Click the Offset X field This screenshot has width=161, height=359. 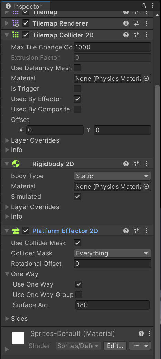click(55, 130)
